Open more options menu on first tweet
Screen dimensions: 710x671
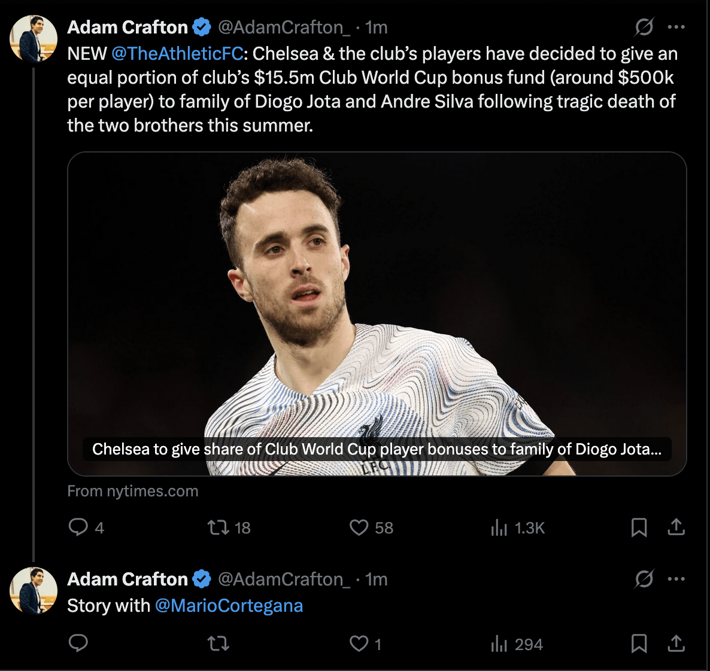tap(676, 27)
